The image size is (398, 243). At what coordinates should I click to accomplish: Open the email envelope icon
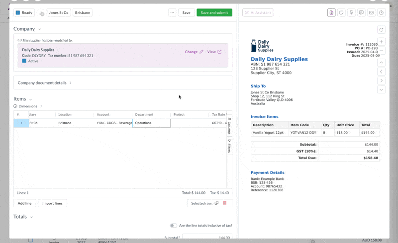pyautogui.click(x=371, y=12)
